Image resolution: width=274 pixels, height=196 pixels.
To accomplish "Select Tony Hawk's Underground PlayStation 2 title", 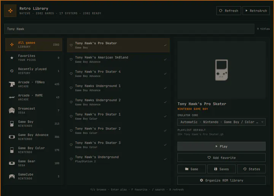I will click(x=97, y=157).
